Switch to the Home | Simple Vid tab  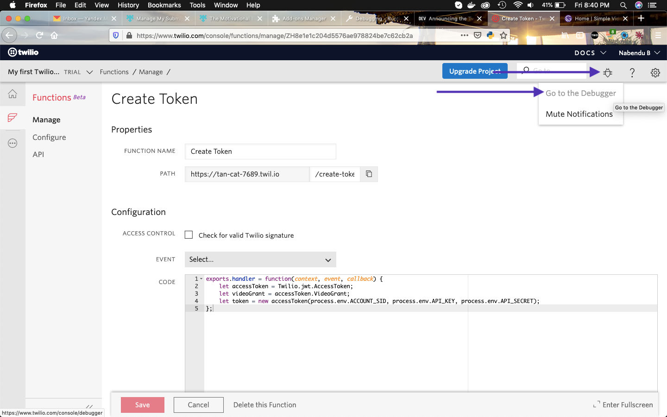[x=597, y=19]
